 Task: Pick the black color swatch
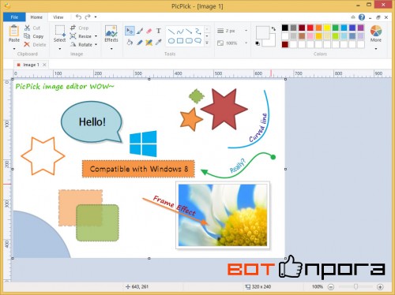click(285, 28)
